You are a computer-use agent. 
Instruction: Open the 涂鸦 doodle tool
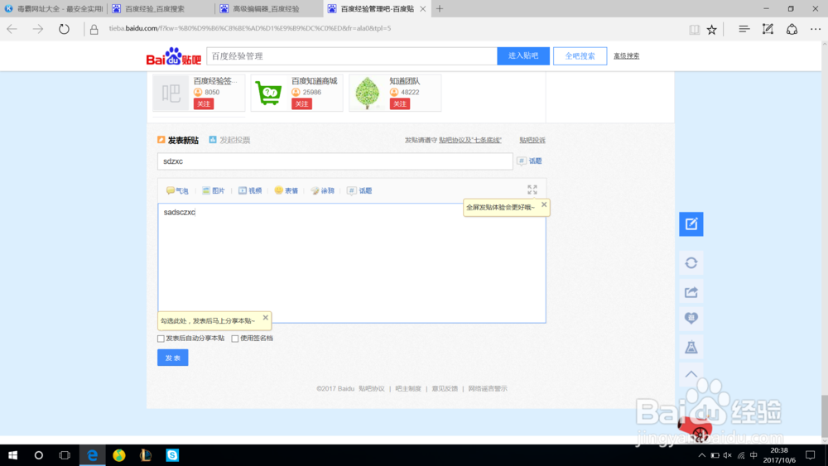(x=323, y=190)
